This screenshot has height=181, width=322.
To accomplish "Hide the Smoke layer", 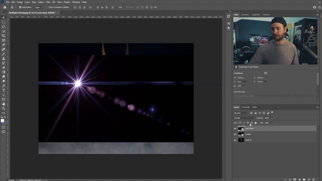I will [x=235, y=134].
